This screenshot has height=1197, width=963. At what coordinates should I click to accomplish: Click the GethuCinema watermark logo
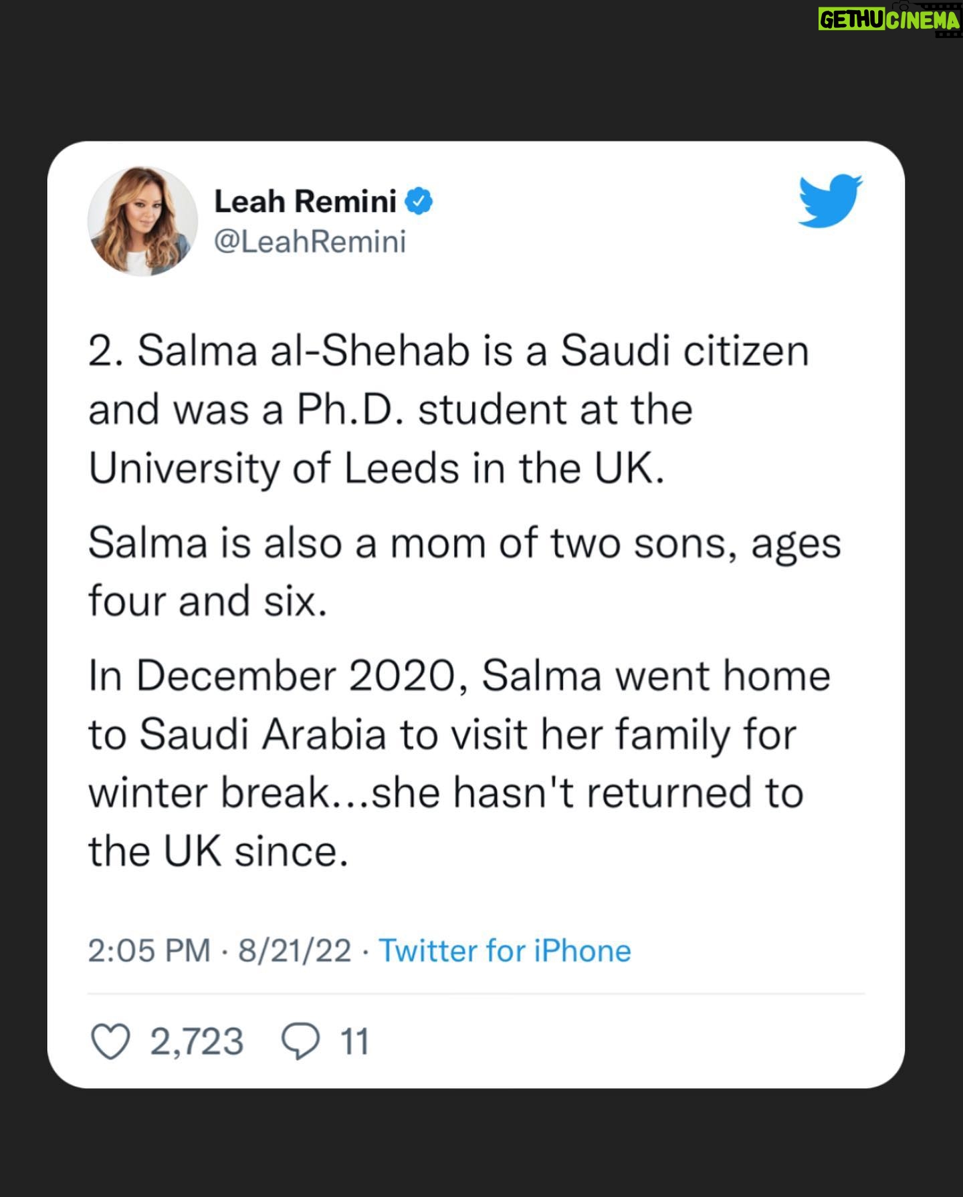coord(889,21)
